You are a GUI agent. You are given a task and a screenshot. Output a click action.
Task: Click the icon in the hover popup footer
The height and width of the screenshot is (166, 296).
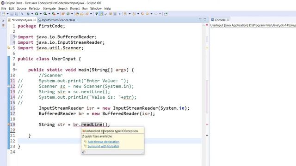(84, 152)
